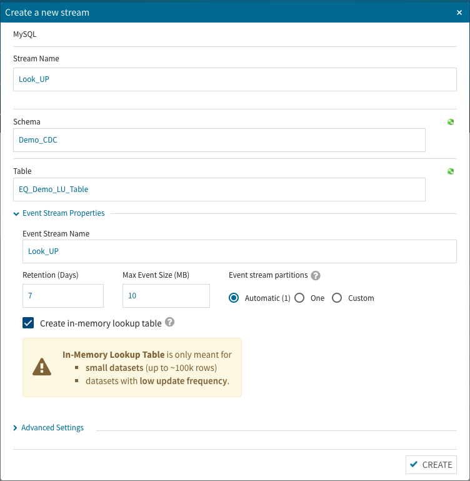Open help for Event stream partitions
This screenshot has width=470, height=481.
tap(316, 275)
